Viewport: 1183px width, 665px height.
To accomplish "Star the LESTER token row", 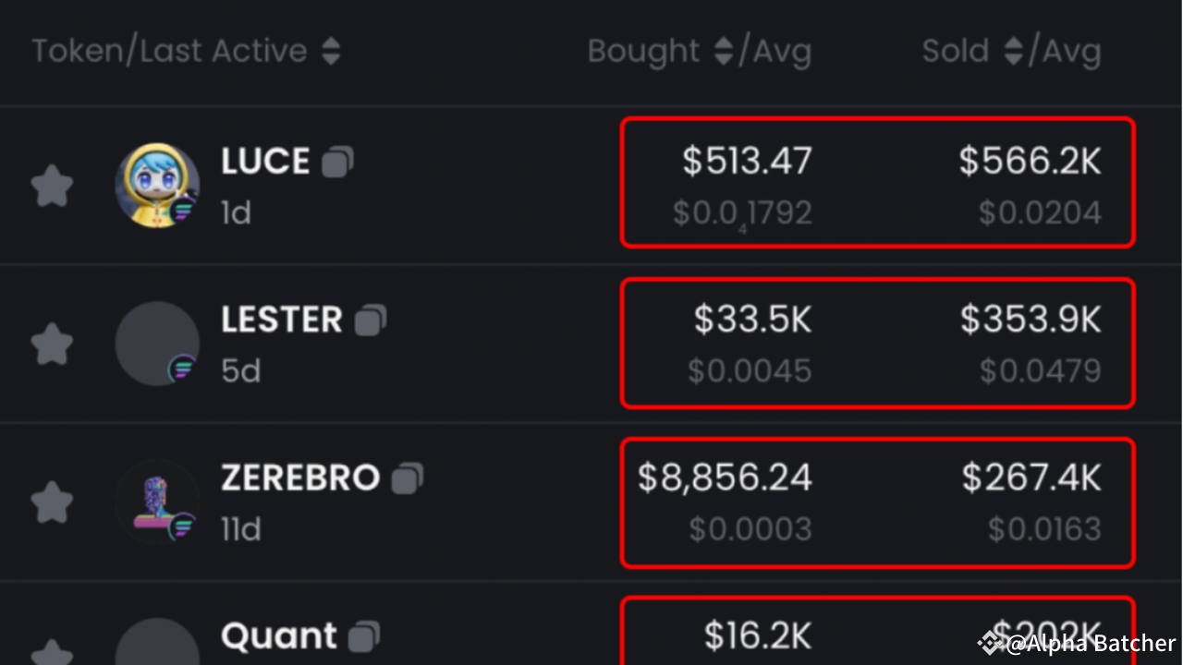I will click(52, 345).
